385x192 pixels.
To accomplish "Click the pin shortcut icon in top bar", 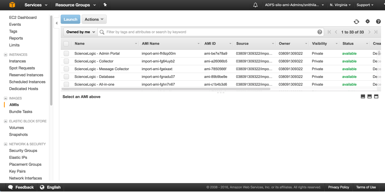I will pos(105,5).
